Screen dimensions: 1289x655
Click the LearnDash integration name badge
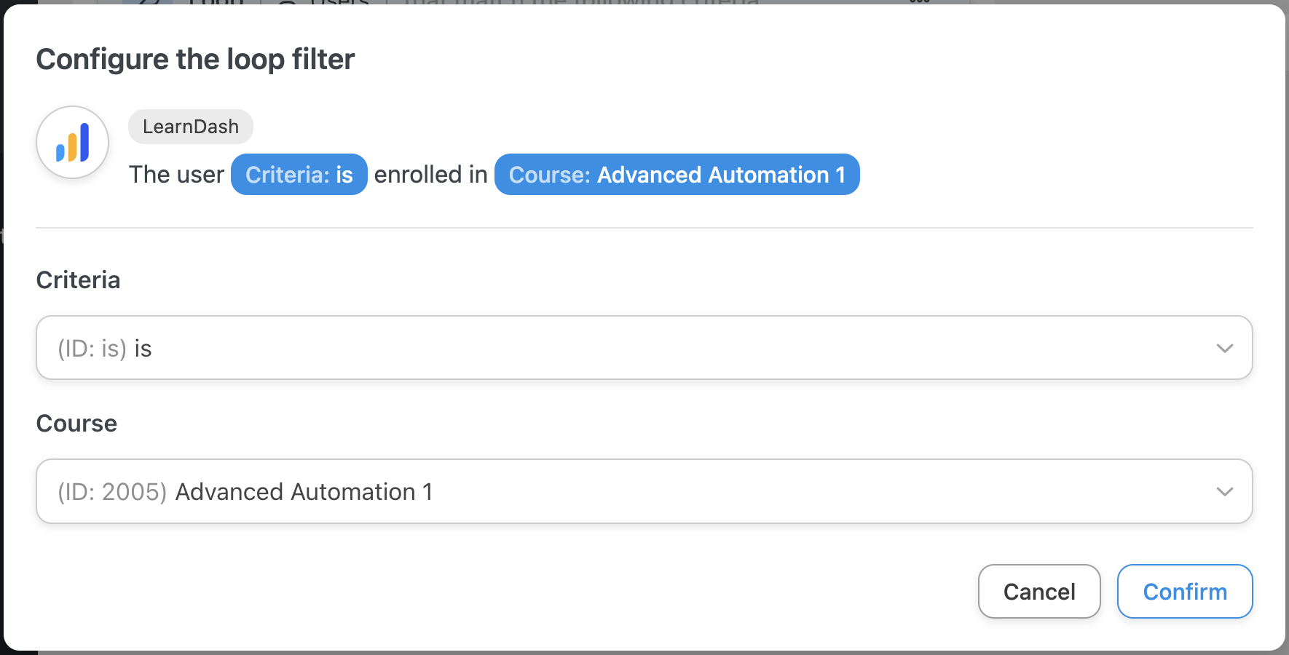pos(191,127)
